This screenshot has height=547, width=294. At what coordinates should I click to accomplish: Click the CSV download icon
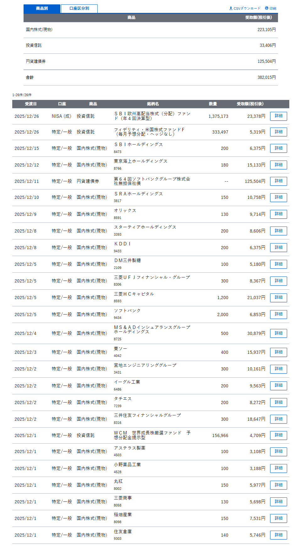[x=231, y=8]
